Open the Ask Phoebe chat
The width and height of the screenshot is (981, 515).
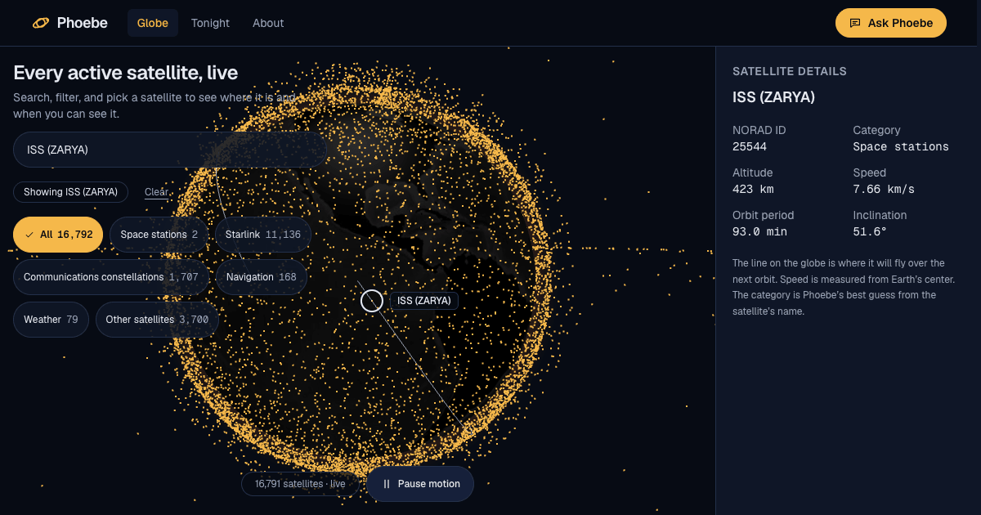pos(890,23)
